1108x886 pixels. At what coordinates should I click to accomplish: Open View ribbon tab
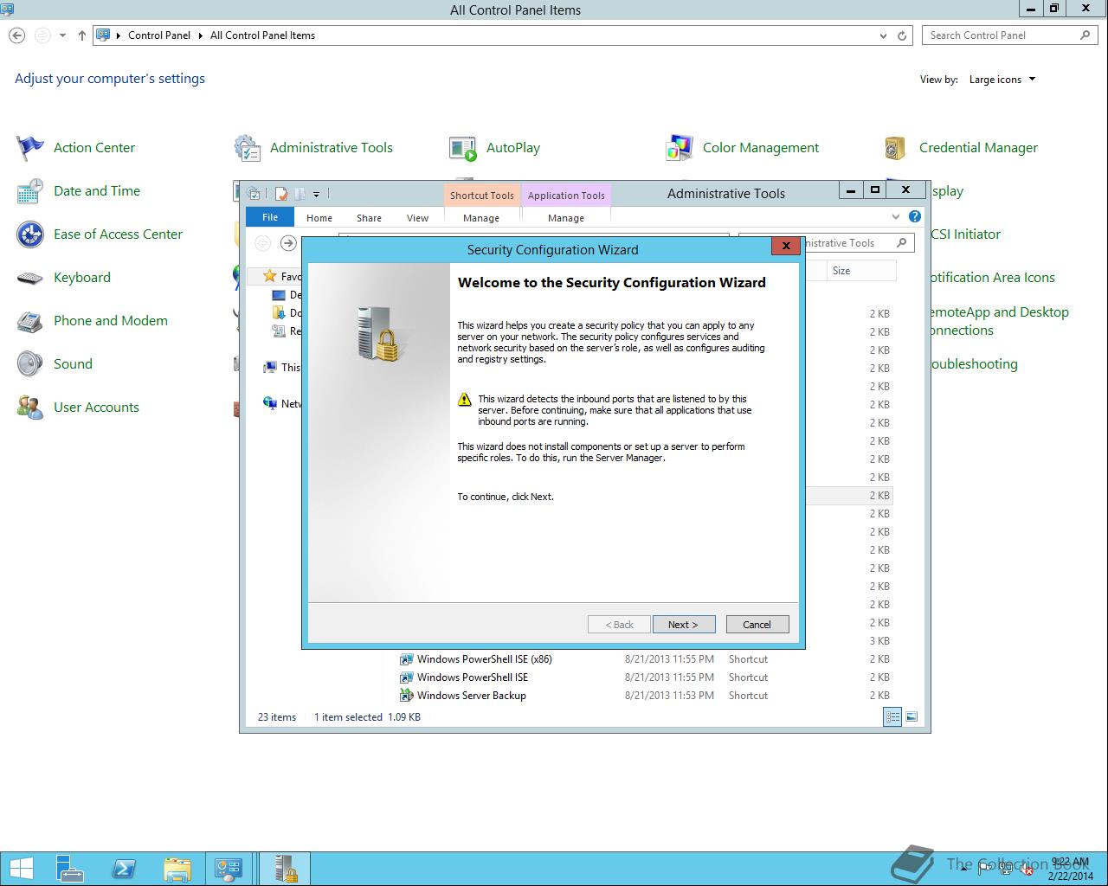click(417, 218)
